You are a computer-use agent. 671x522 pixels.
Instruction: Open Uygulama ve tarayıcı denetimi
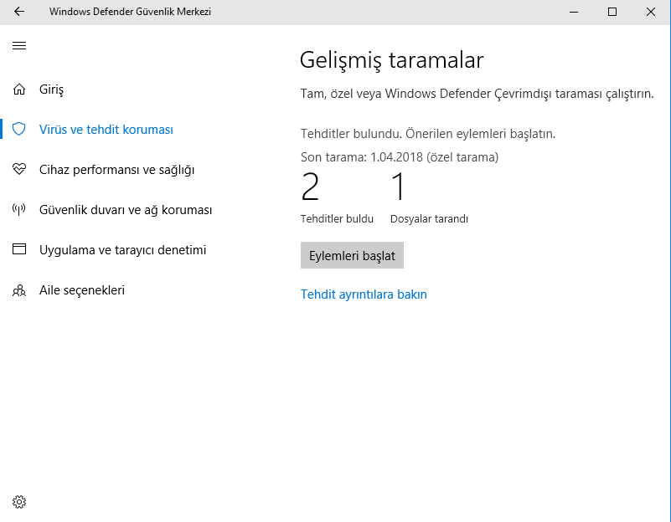[x=123, y=250]
